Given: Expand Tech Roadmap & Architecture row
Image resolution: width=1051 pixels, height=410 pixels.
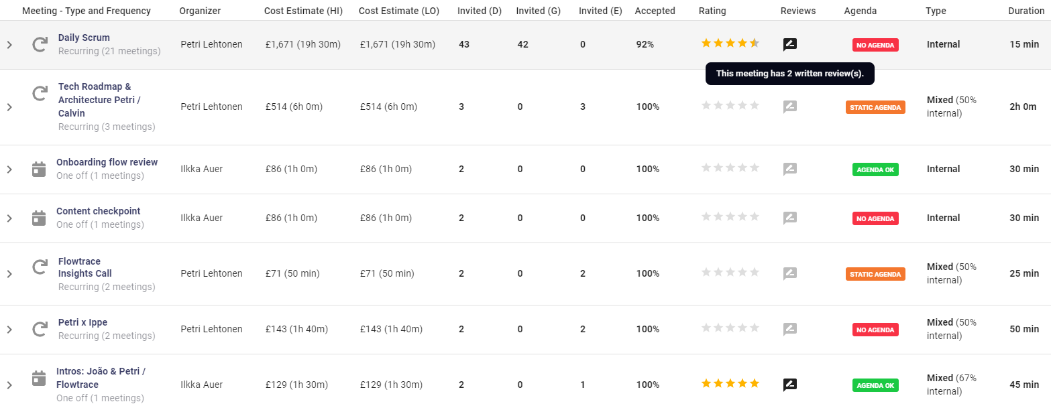Looking at the screenshot, I should pos(9,107).
